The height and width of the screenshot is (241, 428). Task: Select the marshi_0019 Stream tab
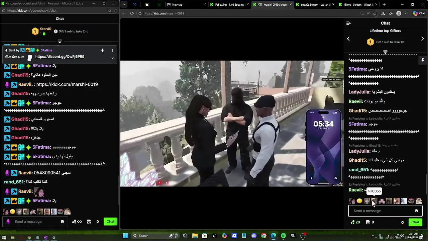point(272,5)
